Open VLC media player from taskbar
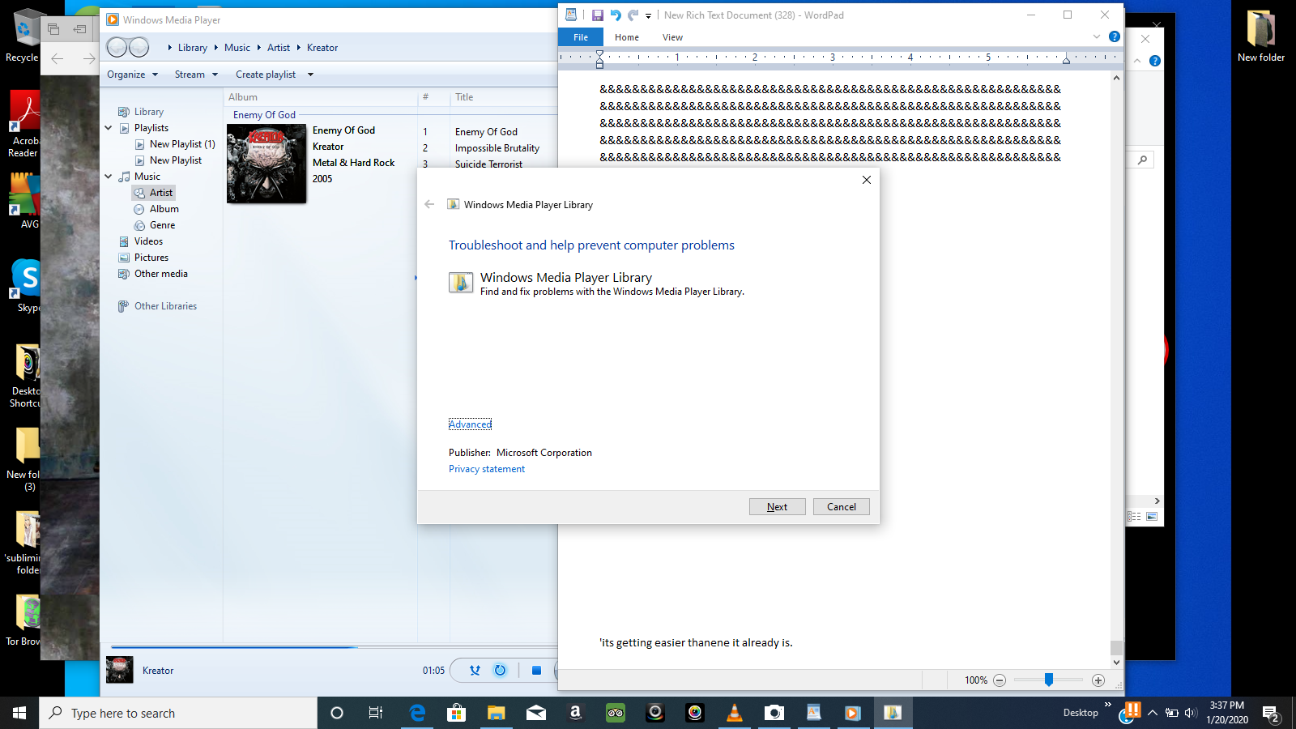 pyautogui.click(x=735, y=713)
